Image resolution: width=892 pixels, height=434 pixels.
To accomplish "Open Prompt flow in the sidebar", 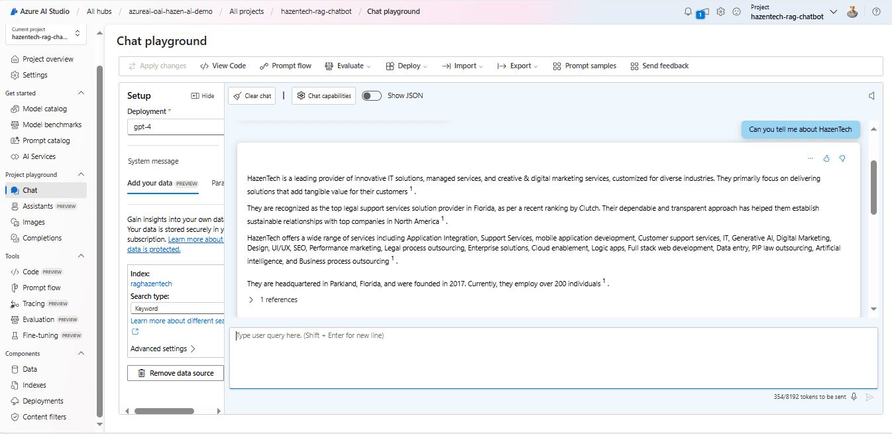I will click(42, 288).
